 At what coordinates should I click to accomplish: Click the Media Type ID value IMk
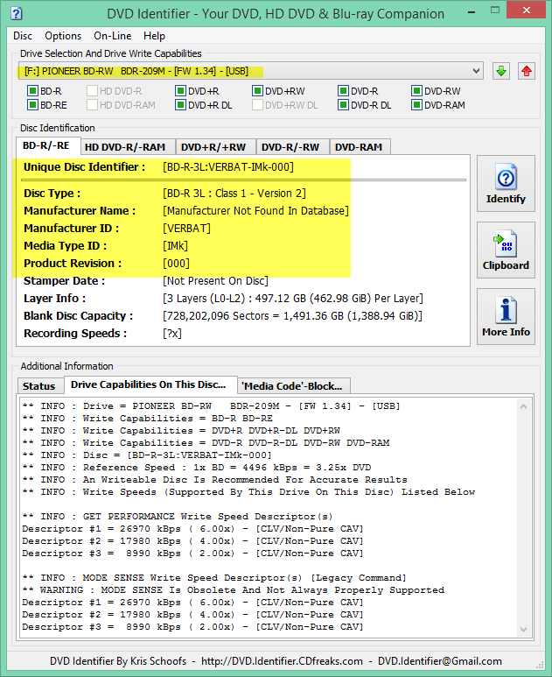(175, 246)
